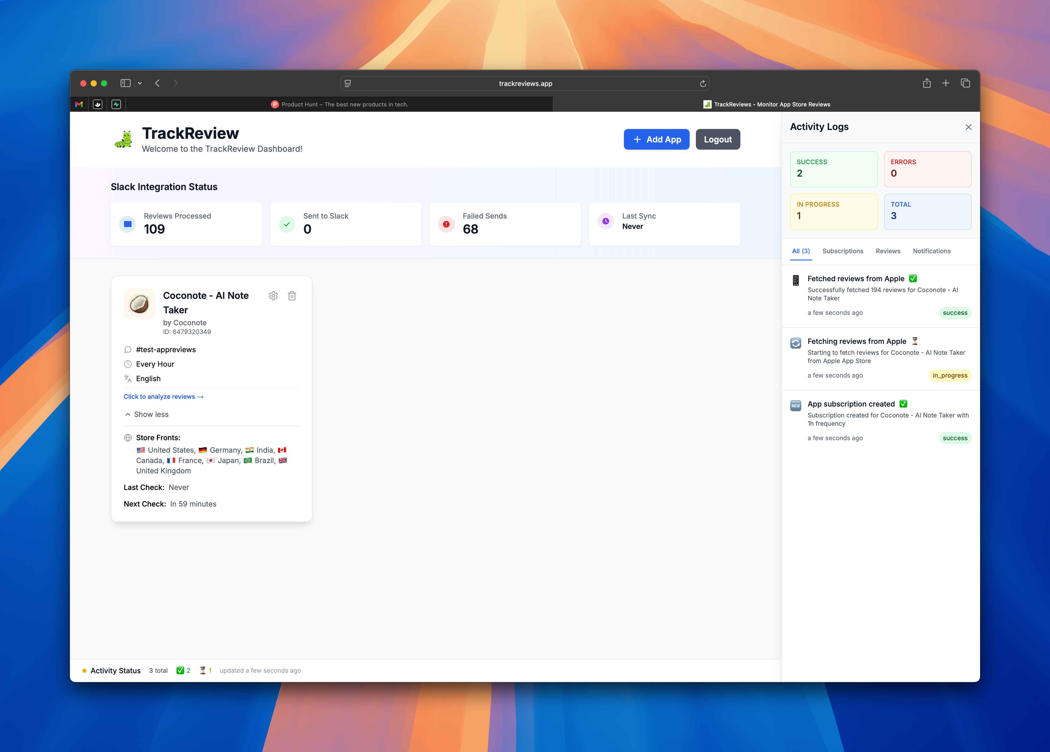Click the trackreviews.app address field
Screen dimensions: 1050x752
[525, 83]
